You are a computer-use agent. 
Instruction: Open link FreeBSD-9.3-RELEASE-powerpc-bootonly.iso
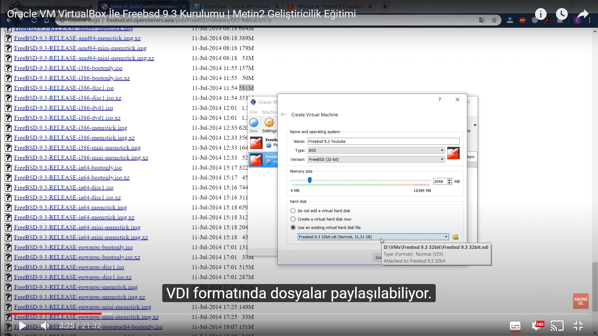73,247
